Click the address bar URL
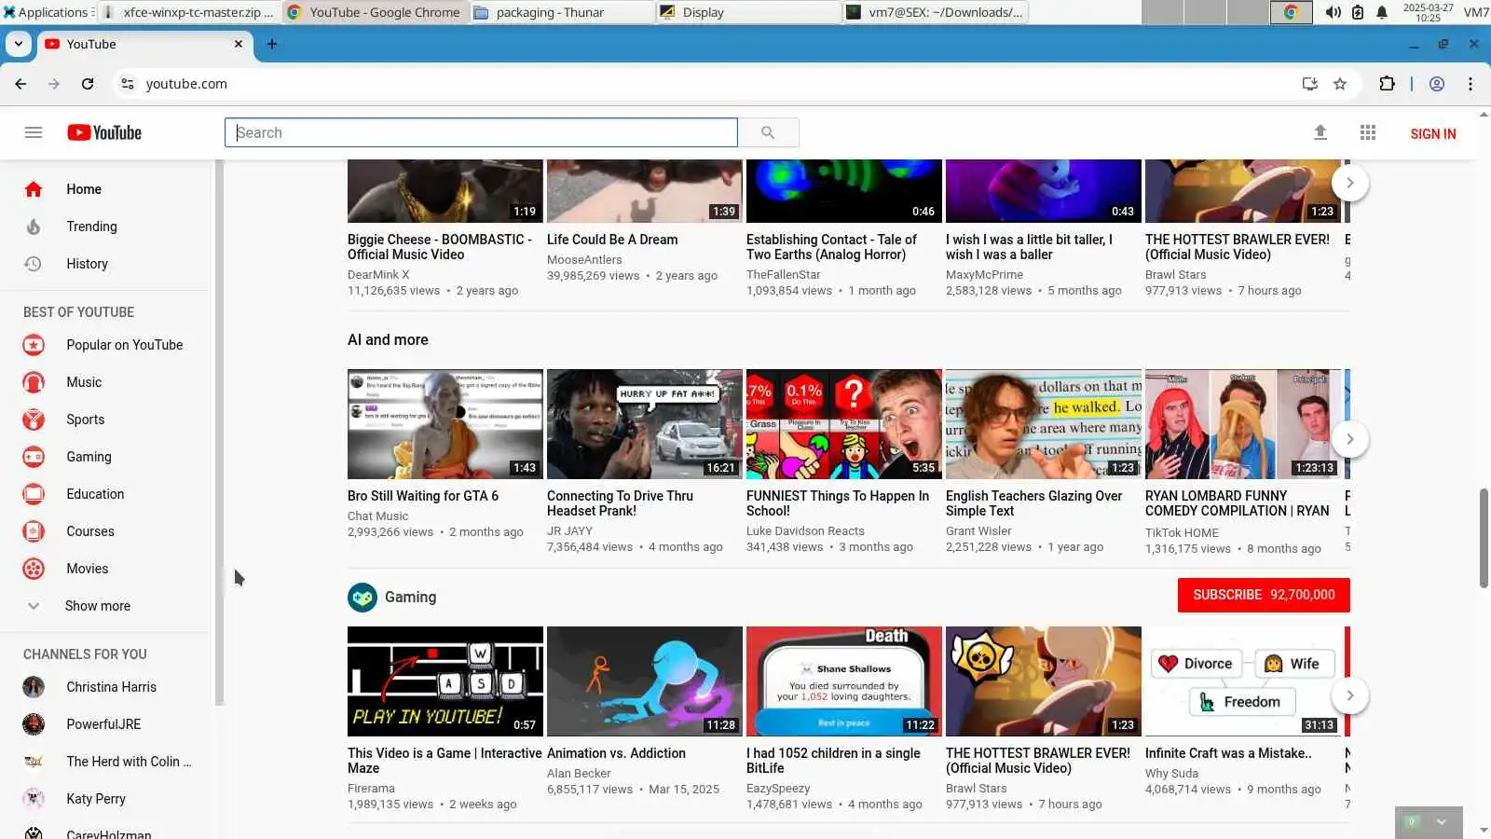Screen dimensions: 1491x839 186,84
